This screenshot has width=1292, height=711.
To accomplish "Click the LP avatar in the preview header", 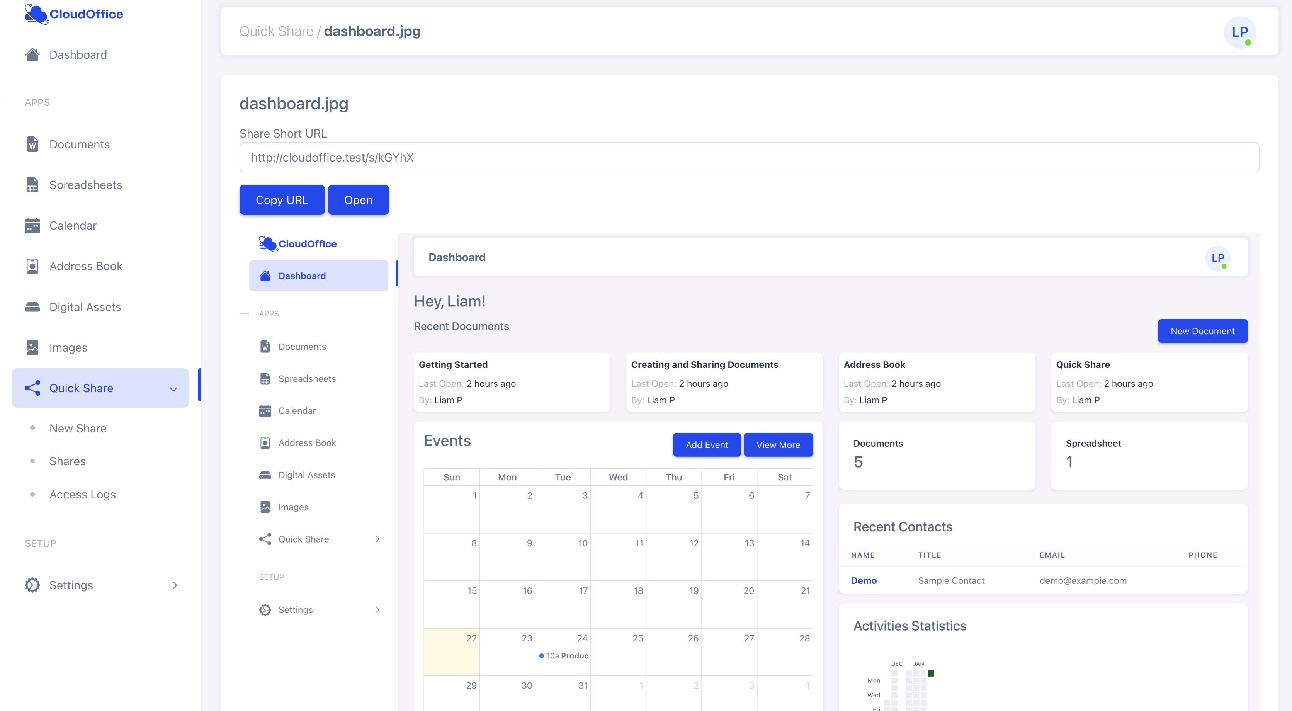I will [1218, 258].
